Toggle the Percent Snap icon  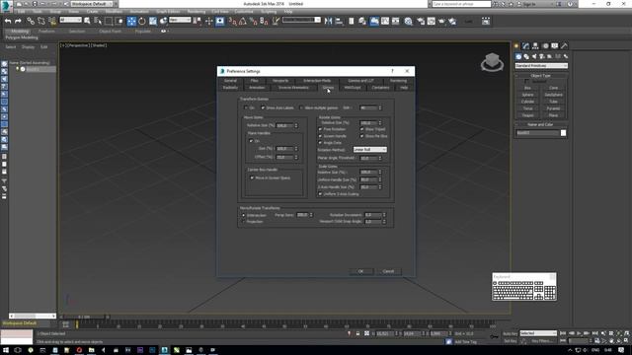pyautogui.click(x=253, y=21)
